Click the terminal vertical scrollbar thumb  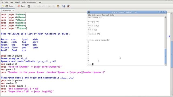(165, 56)
